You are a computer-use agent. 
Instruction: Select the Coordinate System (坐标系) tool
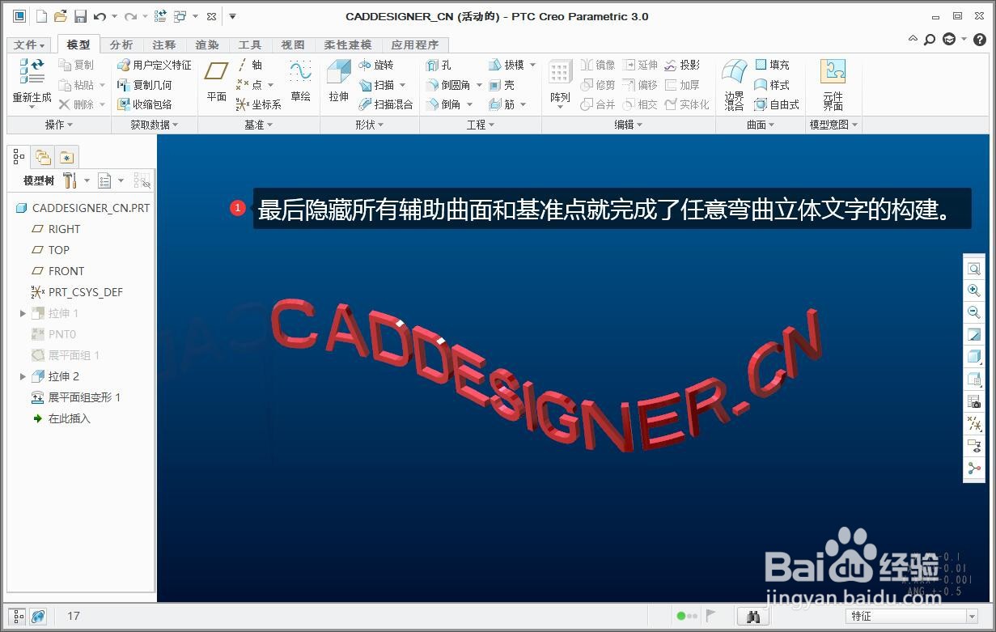pos(258,104)
